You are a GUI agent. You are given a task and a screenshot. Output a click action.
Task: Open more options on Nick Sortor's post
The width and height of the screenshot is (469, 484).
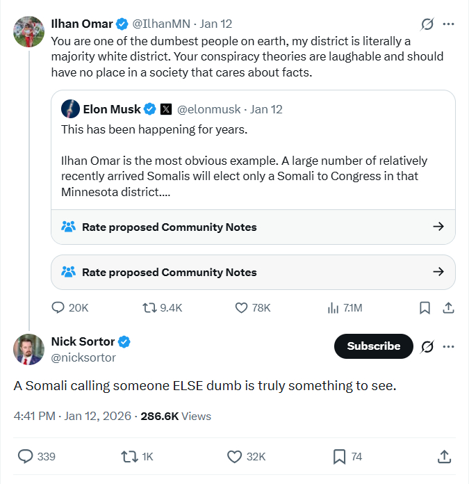(448, 346)
